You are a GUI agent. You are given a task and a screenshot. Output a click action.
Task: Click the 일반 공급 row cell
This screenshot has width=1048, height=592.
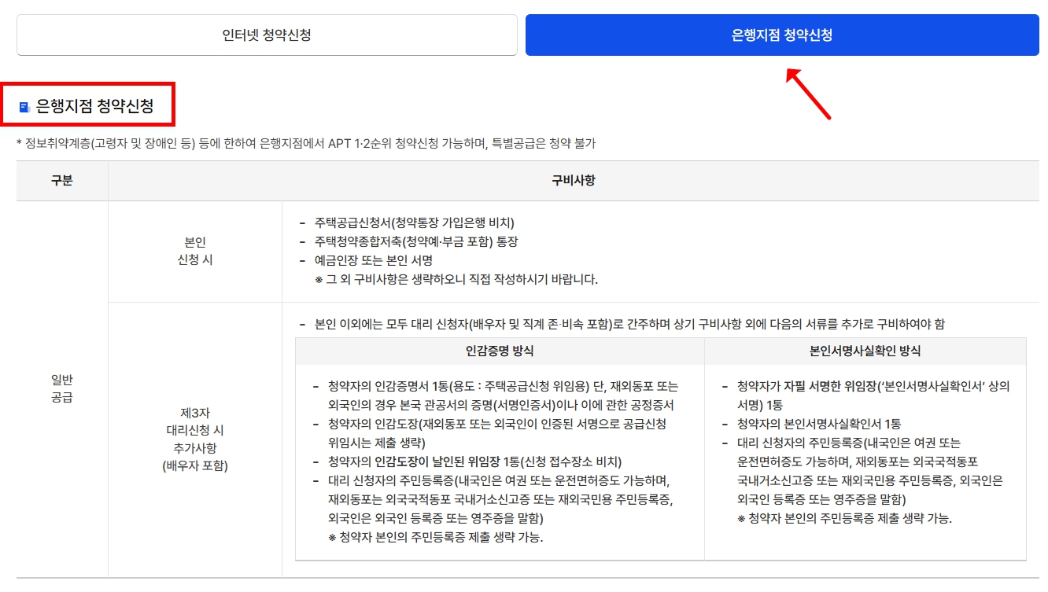tap(62, 389)
